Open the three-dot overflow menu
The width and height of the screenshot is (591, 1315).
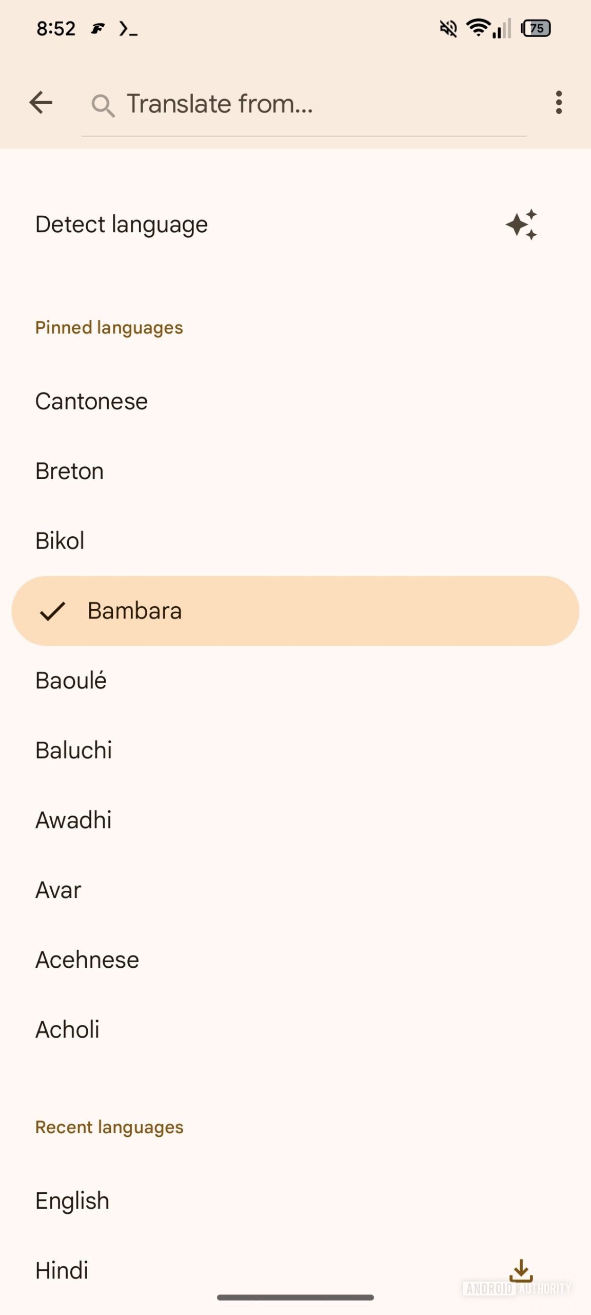[x=559, y=103]
